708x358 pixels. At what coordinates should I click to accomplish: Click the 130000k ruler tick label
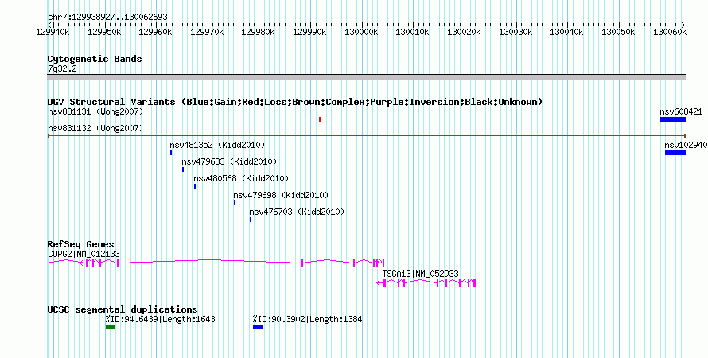tap(361, 33)
